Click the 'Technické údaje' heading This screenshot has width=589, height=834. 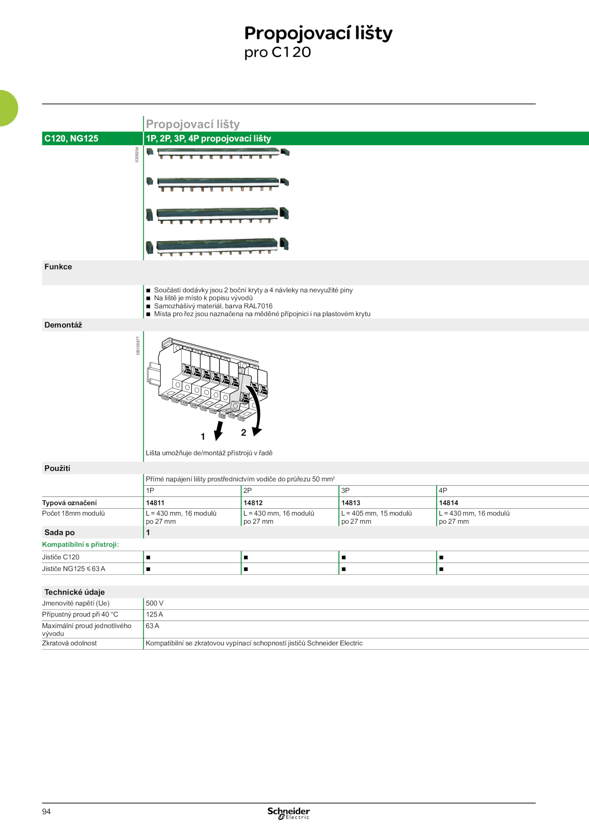pos(75,592)
